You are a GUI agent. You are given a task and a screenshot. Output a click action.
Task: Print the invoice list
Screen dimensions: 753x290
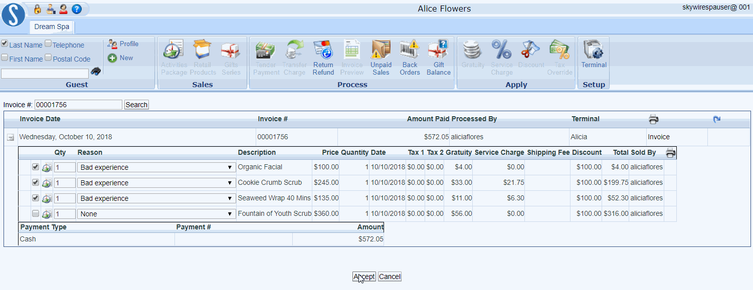[x=653, y=119]
